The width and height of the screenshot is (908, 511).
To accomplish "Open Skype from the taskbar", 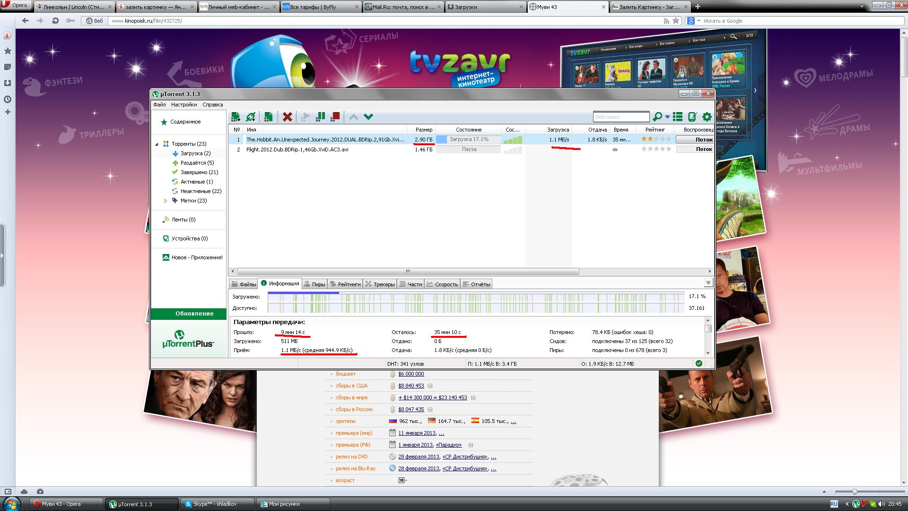I will 217,504.
